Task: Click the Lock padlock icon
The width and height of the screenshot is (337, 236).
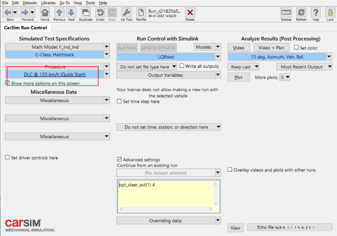Action: [x=330, y=12]
